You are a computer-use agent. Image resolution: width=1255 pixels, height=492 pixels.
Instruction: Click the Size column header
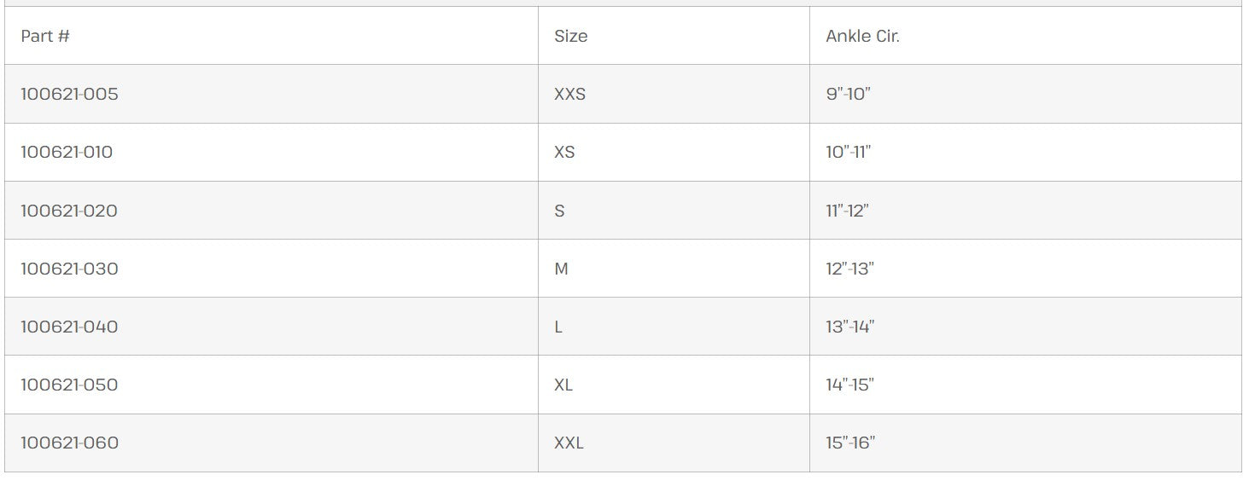pos(570,37)
